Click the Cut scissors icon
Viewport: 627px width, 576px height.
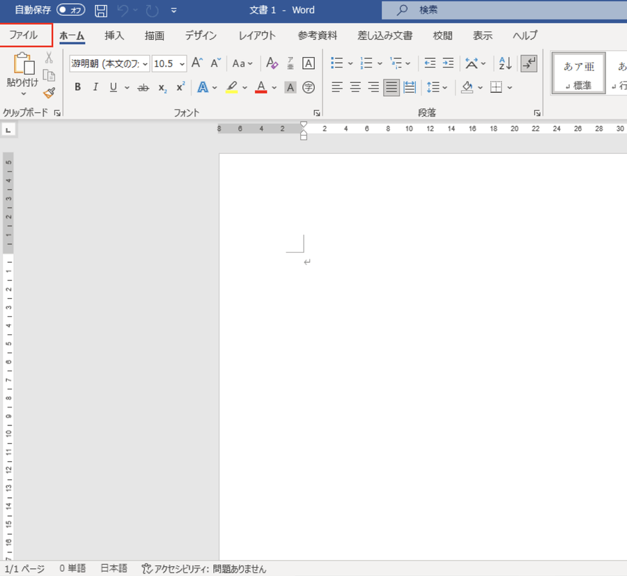pyautogui.click(x=49, y=58)
